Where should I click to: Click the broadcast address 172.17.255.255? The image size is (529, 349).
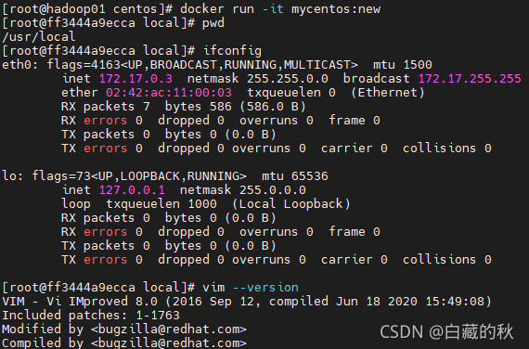coord(470,79)
